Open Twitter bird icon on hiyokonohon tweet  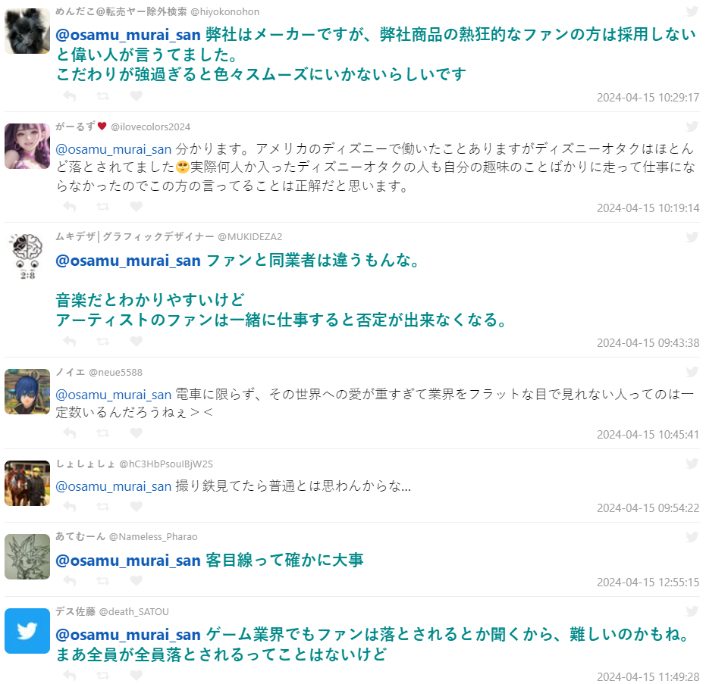click(x=692, y=11)
